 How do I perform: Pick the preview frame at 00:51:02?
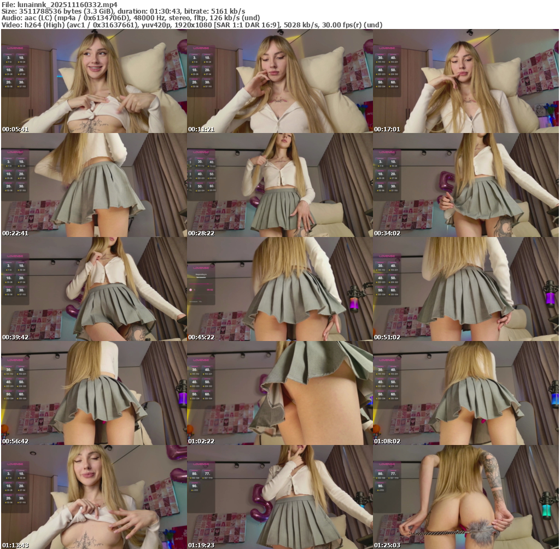pos(466,289)
